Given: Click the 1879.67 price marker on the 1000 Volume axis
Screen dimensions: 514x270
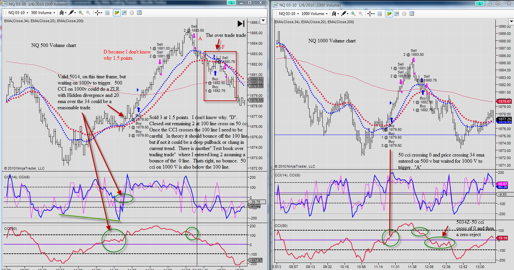Looking at the screenshot, I should pos(504,101).
